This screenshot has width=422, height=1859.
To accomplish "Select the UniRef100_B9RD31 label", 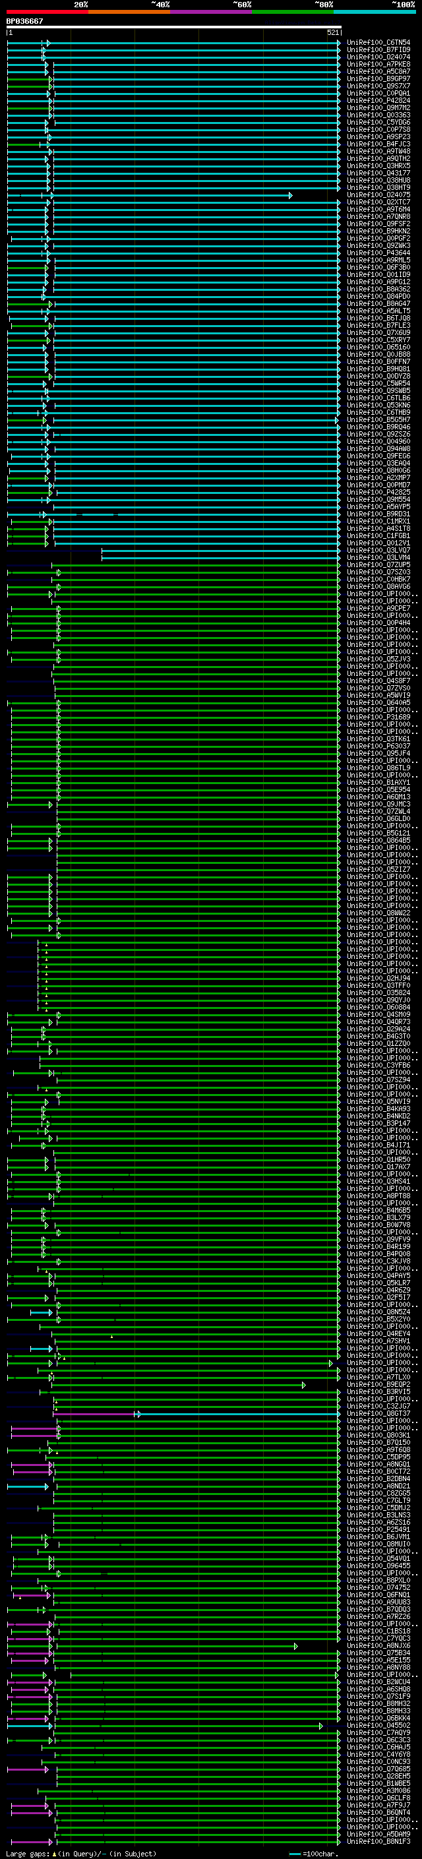I will (378, 514).
